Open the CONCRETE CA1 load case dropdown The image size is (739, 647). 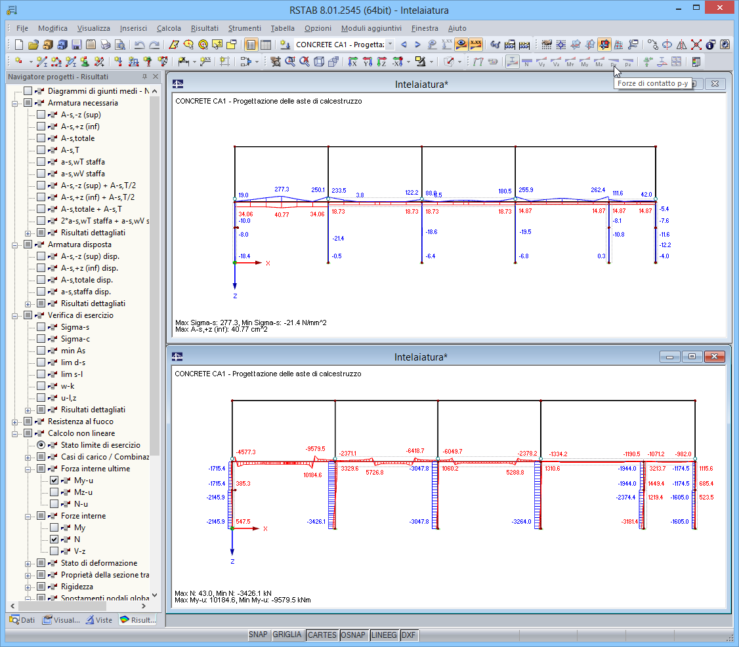pos(391,45)
